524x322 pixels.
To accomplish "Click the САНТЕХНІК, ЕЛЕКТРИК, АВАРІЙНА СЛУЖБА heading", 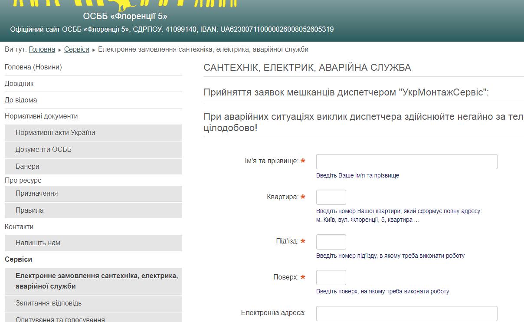I will point(307,68).
